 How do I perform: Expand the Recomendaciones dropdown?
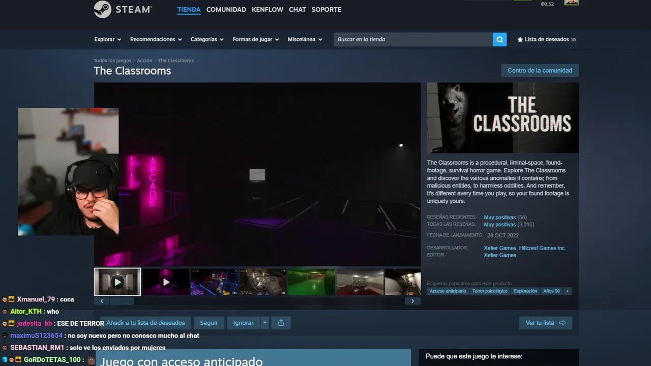156,39
